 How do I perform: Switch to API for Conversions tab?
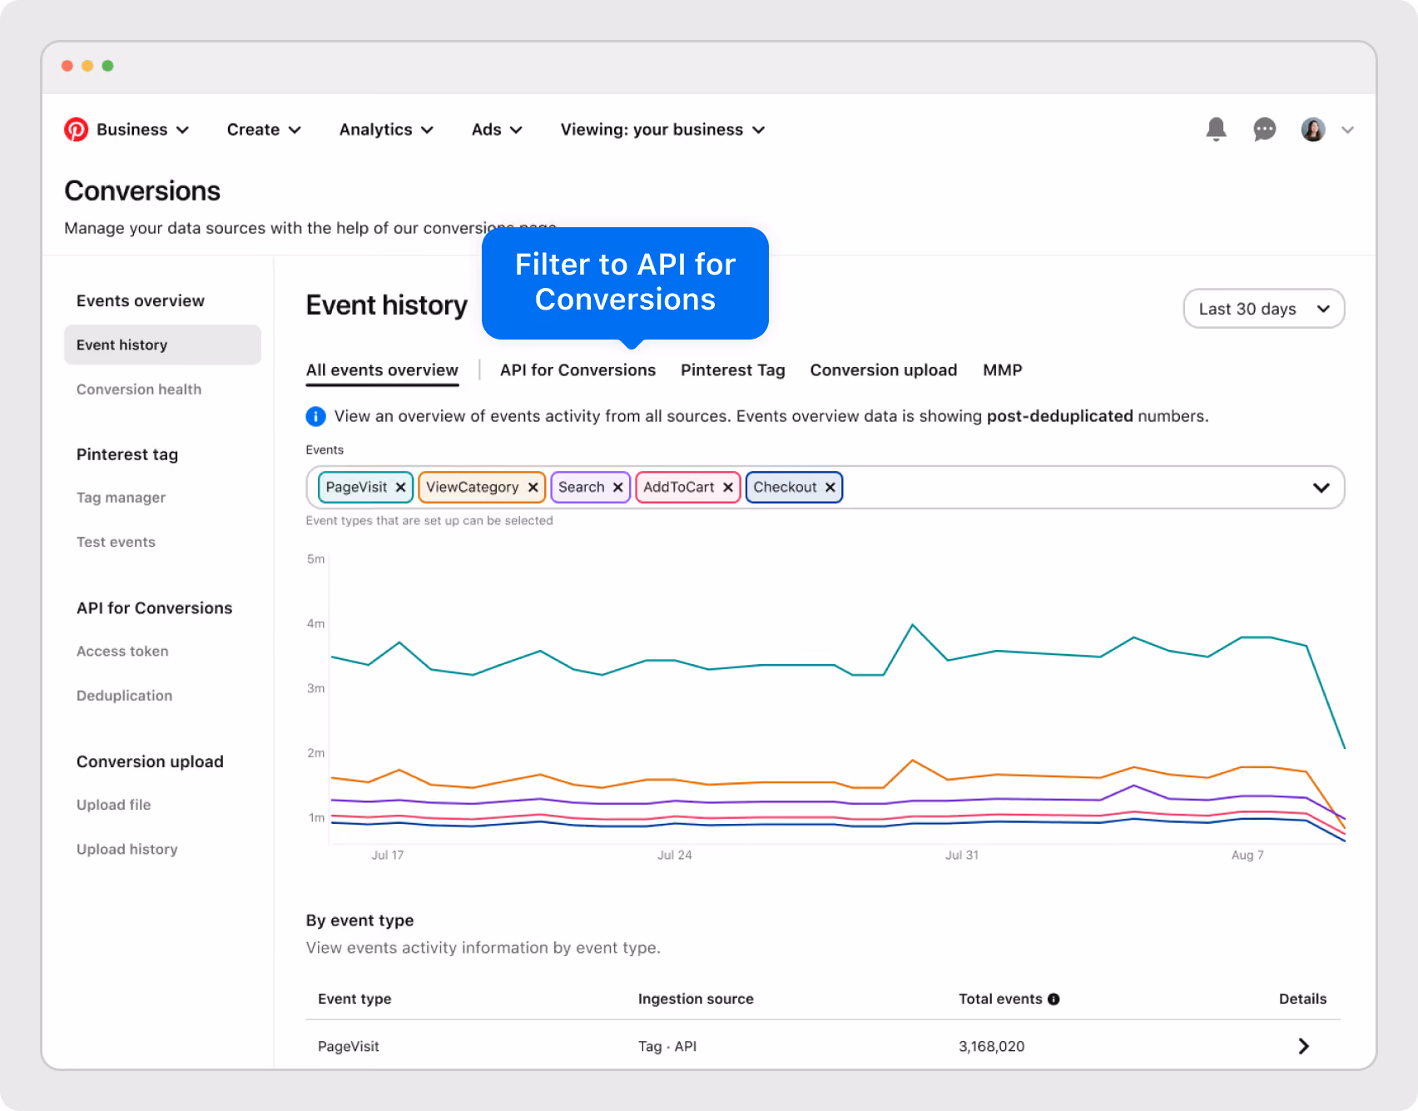[x=578, y=370]
